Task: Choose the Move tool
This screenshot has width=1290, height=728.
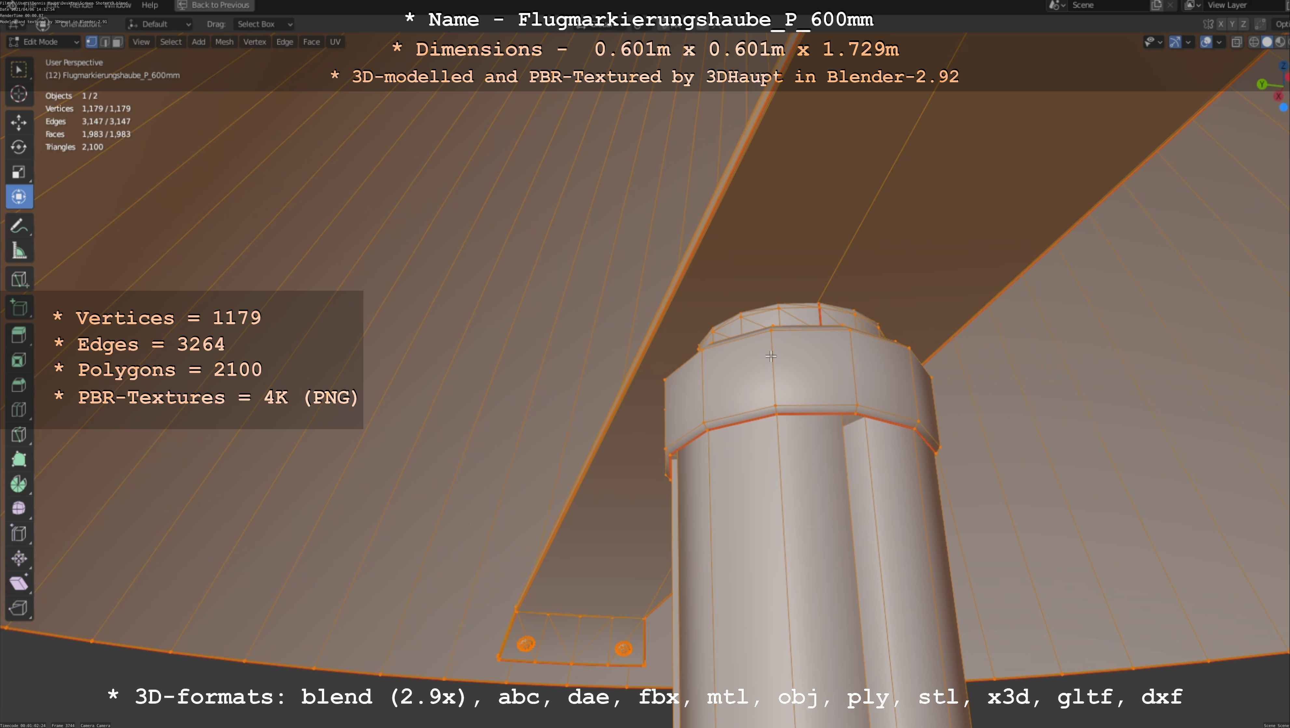Action: [x=19, y=122]
